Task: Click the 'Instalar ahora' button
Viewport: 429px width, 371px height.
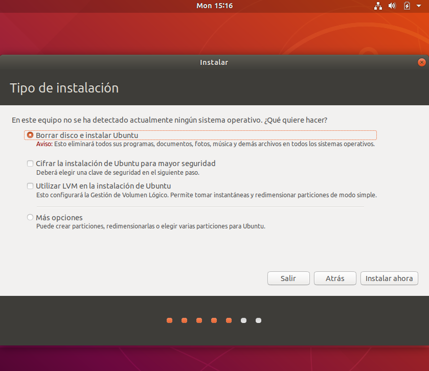Action: [389, 279]
